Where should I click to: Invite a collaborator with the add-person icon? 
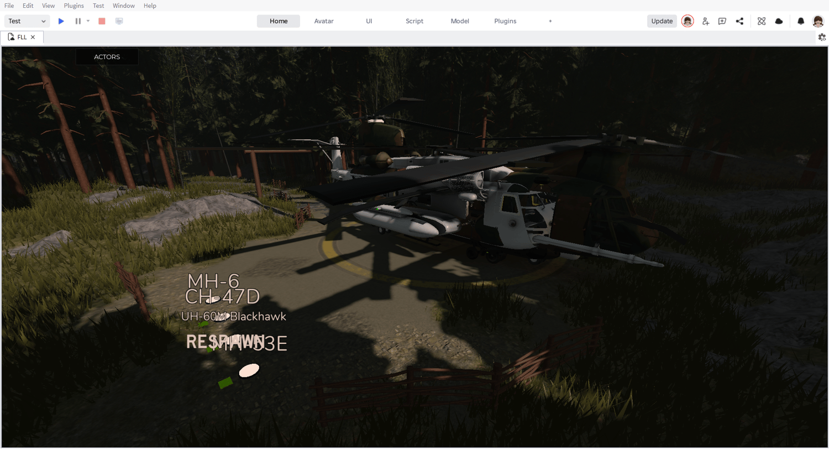coord(706,21)
